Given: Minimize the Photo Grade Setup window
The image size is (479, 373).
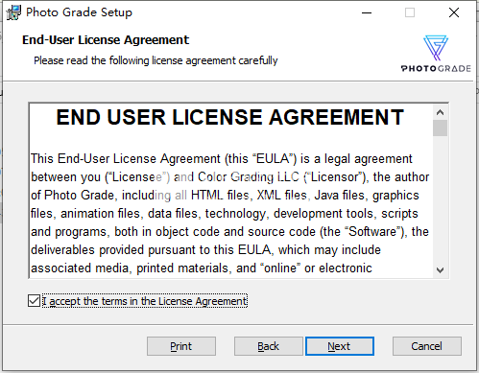Looking at the screenshot, I should pos(367,12).
